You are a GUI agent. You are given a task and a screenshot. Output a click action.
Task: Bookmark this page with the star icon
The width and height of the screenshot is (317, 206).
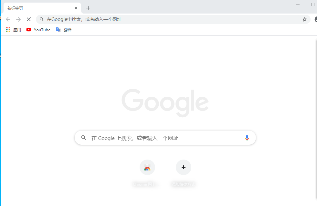[x=305, y=19]
